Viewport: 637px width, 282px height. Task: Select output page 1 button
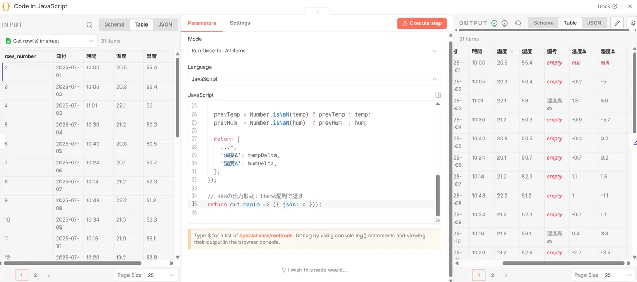479,275
